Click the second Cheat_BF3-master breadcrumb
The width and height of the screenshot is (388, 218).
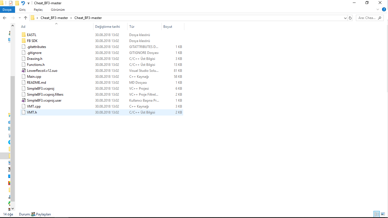click(88, 18)
